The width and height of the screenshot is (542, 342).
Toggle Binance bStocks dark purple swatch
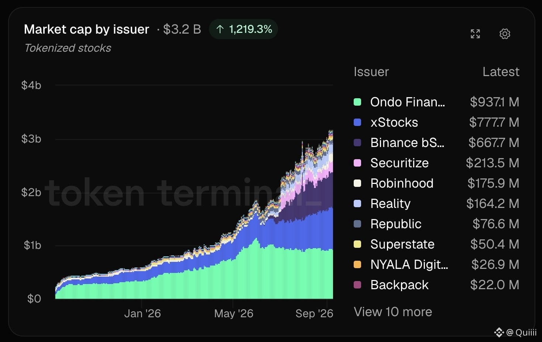point(357,143)
